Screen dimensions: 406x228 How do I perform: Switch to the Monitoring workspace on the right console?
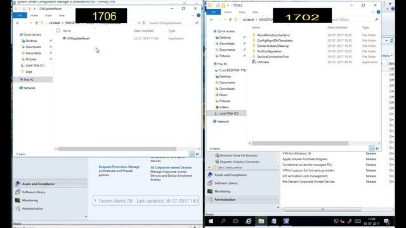[242, 191]
